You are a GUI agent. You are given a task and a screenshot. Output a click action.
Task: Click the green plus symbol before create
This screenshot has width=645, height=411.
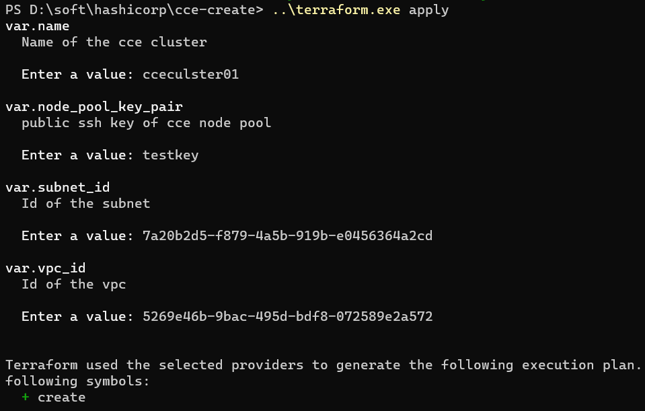26,398
